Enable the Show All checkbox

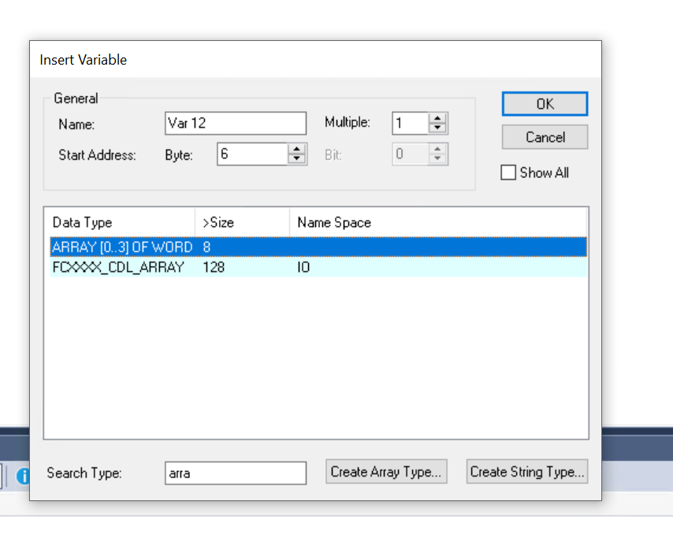click(x=508, y=173)
